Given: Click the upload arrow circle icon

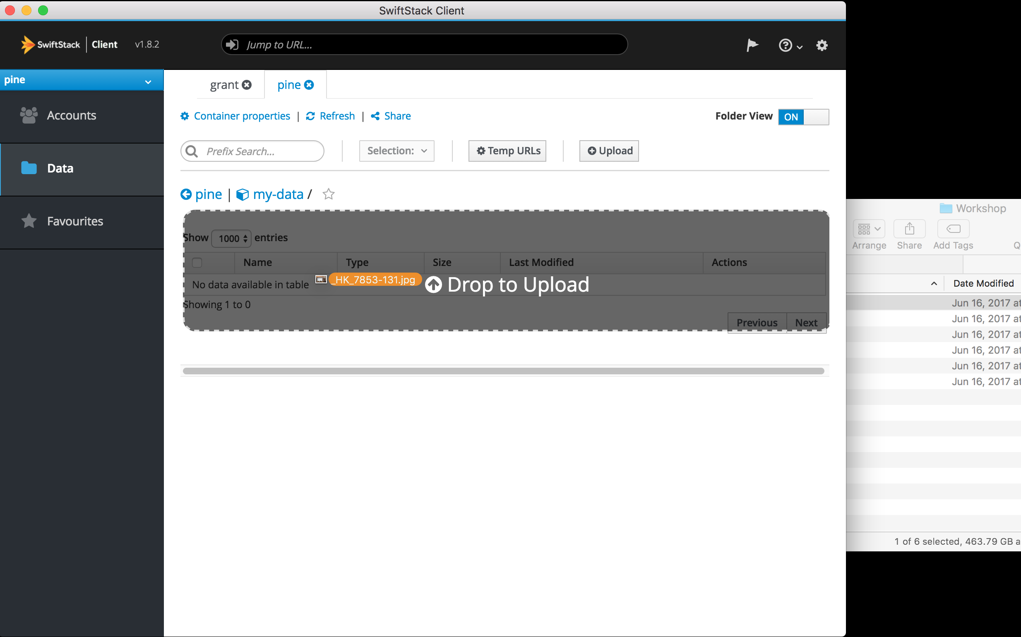Looking at the screenshot, I should (x=433, y=285).
